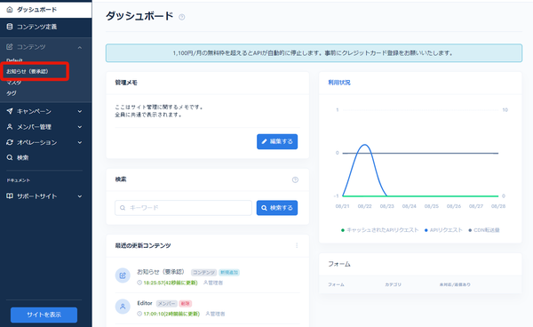Click the 管理者 label on お知らせ row

[x=213, y=283]
